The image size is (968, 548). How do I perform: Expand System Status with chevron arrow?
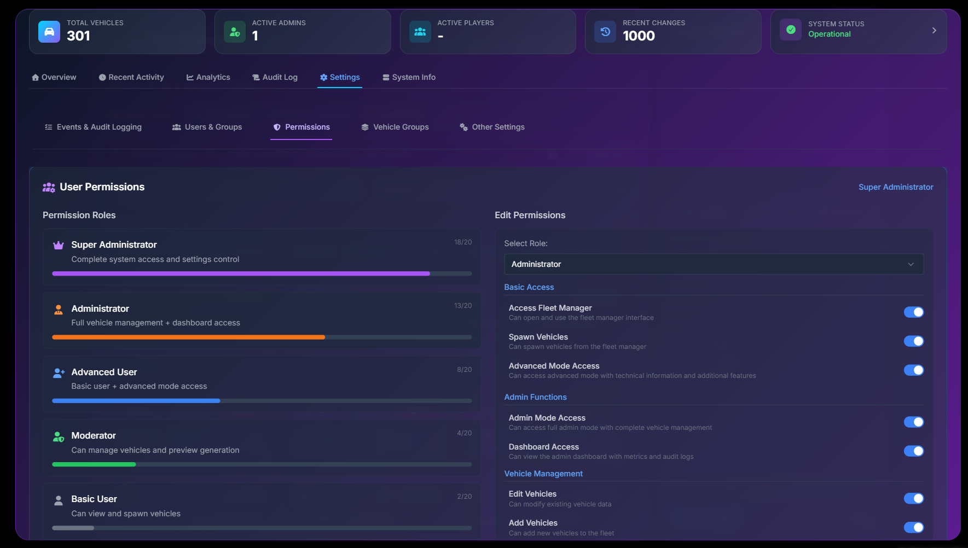point(934,31)
